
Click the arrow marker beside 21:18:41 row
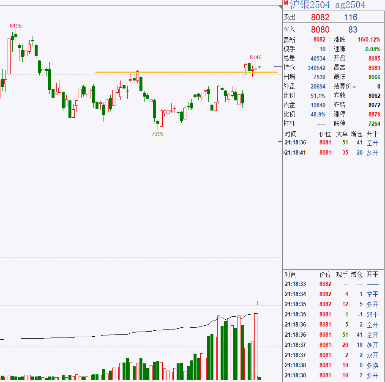[284, 152]
